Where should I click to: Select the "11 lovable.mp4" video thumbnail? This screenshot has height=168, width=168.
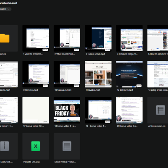point(98,74)
